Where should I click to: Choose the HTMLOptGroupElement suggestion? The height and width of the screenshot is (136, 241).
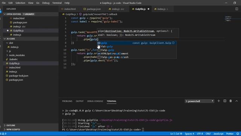(x=137, y=54)
